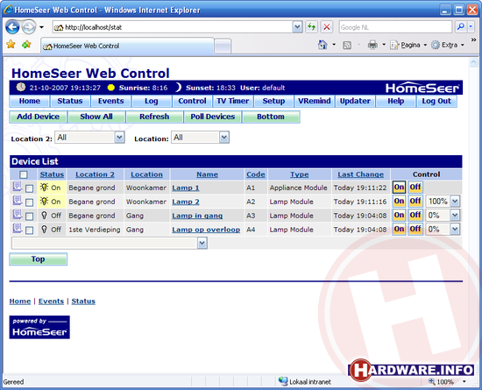The height and width of the screenshot is (390, 482).
Task: Click footer Events link
Action: pyautogui.click(x=51, y=301)
